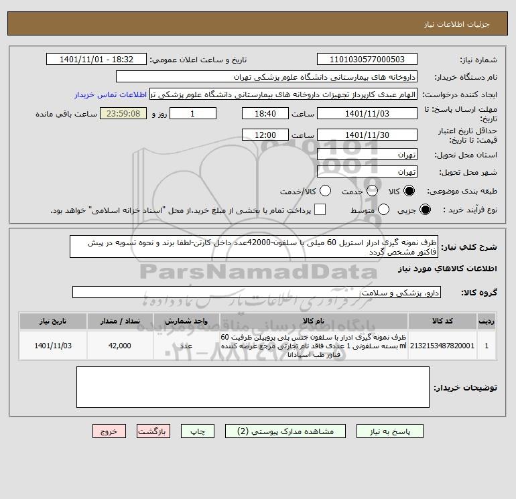This screenshot has width=516, height=499.
Task: Click the گروه کالا field
Action: 257,292
